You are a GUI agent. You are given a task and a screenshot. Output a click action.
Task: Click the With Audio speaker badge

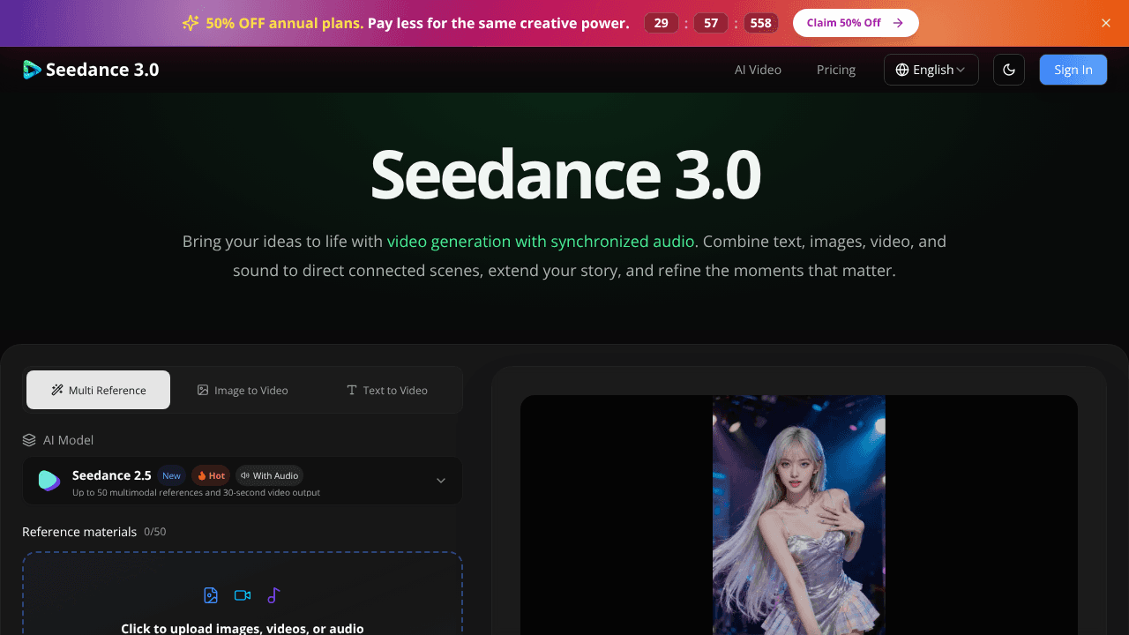[x=269, y=475]
